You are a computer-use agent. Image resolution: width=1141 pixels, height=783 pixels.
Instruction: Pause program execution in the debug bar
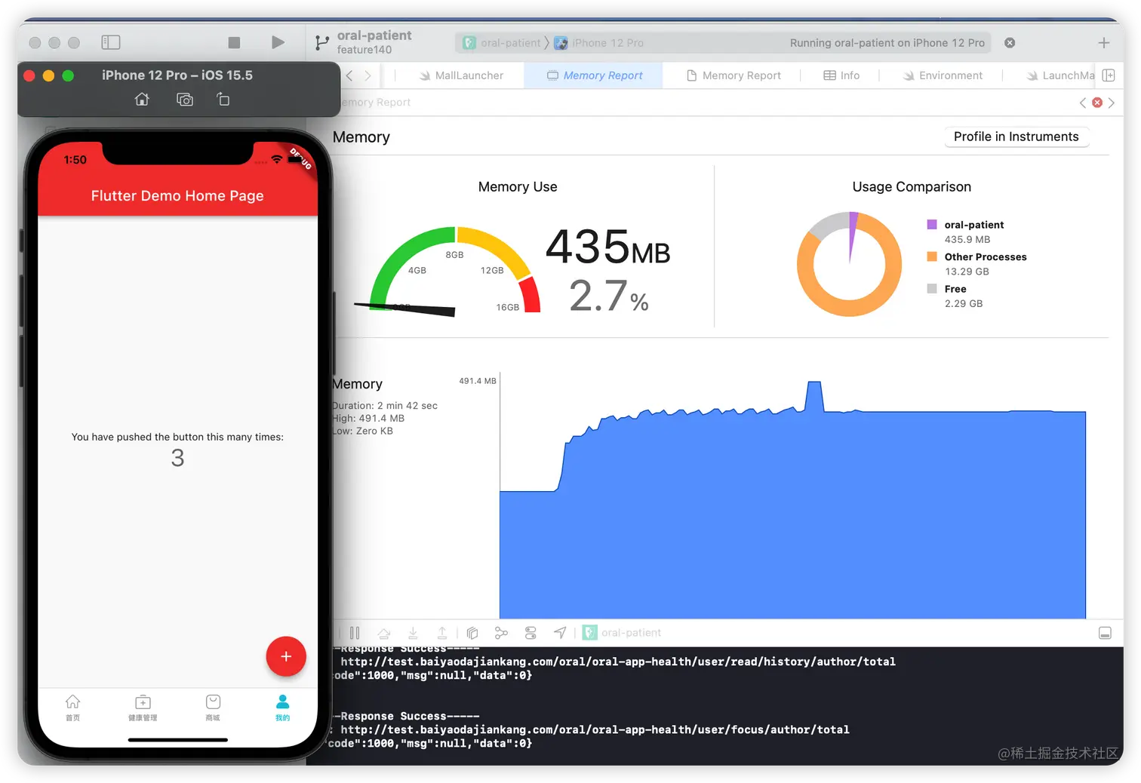[355, 633]
